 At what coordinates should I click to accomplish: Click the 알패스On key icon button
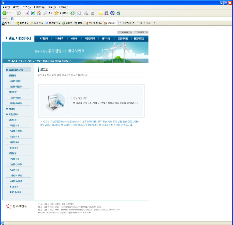(x=37, y=23)
